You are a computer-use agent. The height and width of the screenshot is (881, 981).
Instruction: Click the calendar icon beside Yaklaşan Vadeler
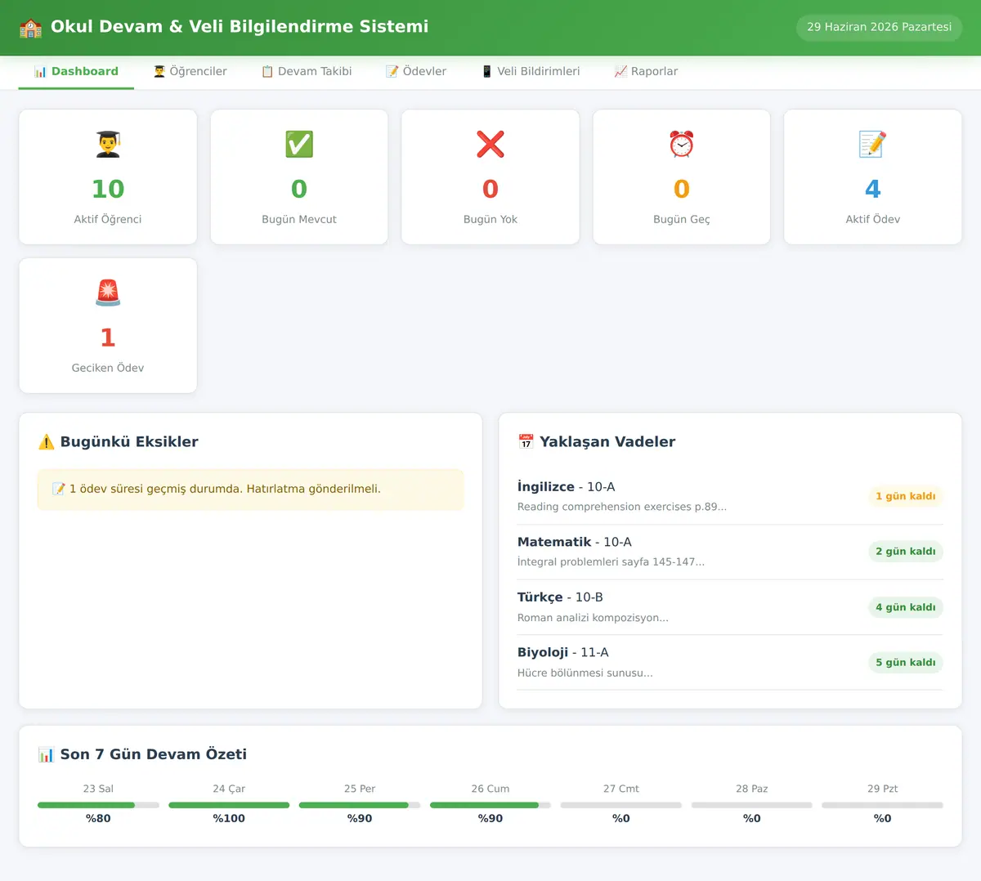tap(526, 442)
